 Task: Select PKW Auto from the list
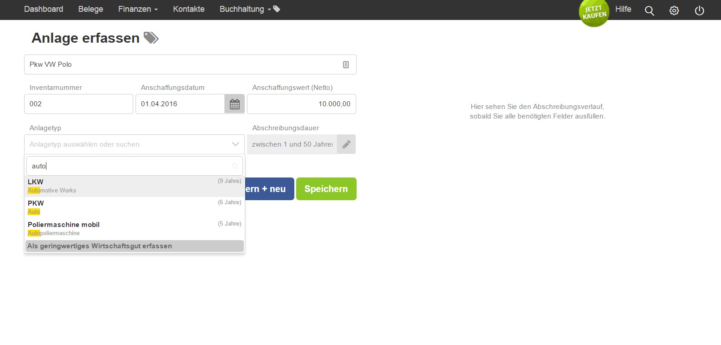(x=134, y=207)
